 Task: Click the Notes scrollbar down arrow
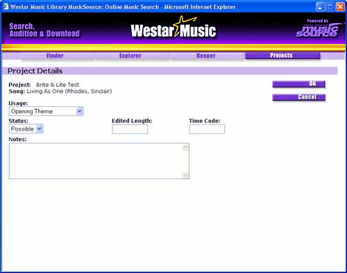pyautogui.click(x=185, y=175)
